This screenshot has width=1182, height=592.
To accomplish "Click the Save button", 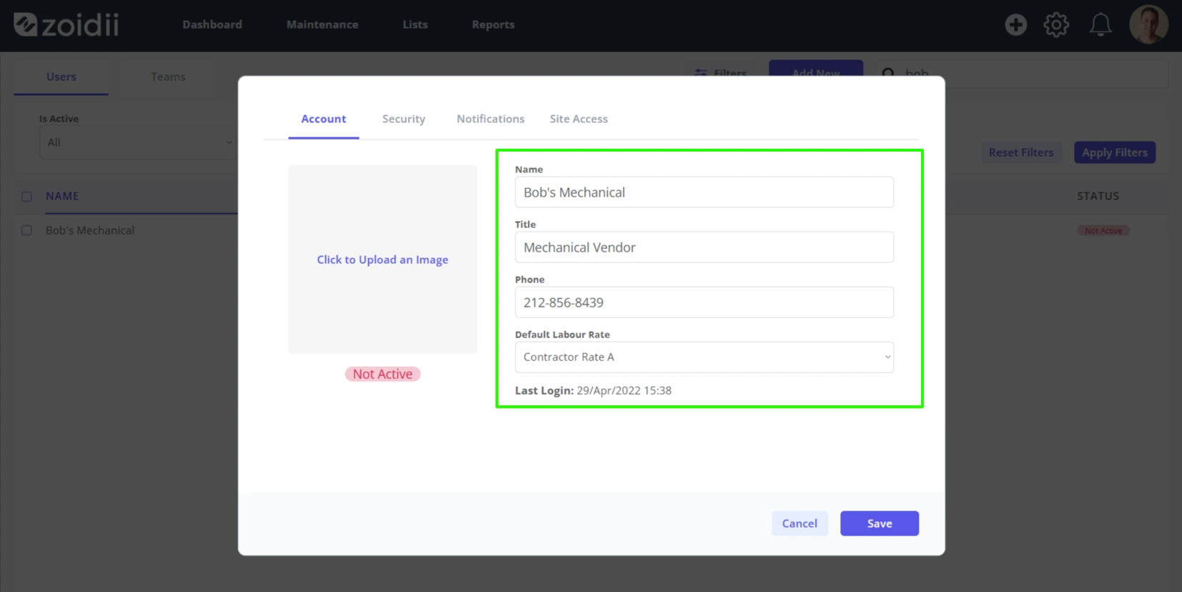I will pos(880,523).
